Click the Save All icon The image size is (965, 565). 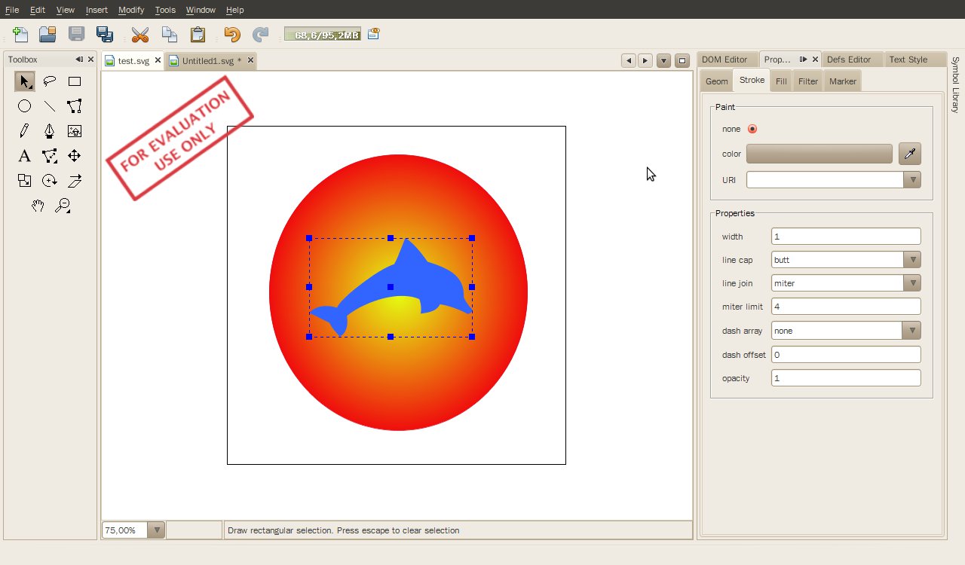pos(105,35)
